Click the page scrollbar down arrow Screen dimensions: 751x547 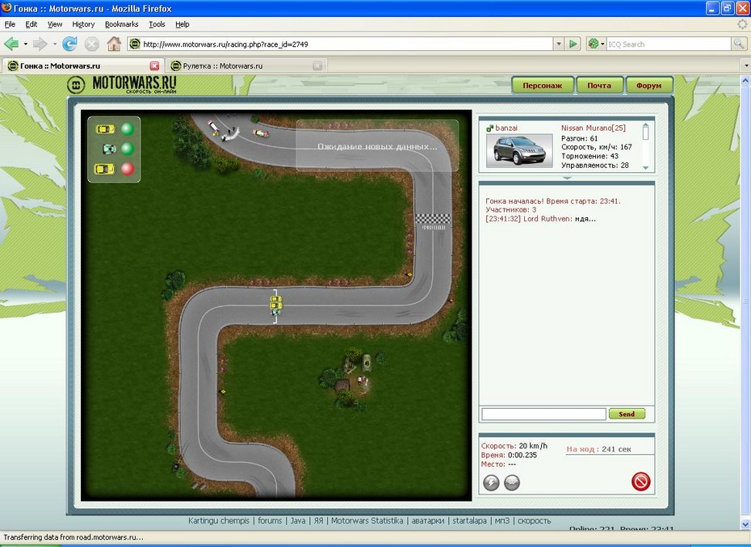[x=745, y=524]
